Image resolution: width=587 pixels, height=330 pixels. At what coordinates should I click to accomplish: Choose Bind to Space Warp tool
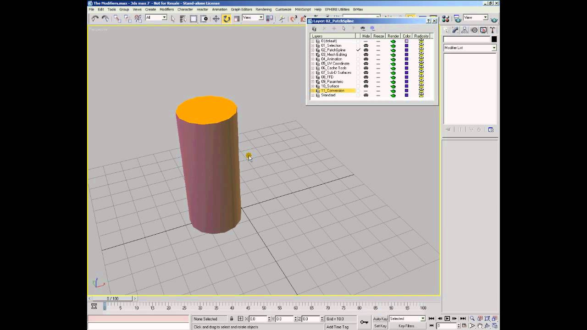pos(138,19)
